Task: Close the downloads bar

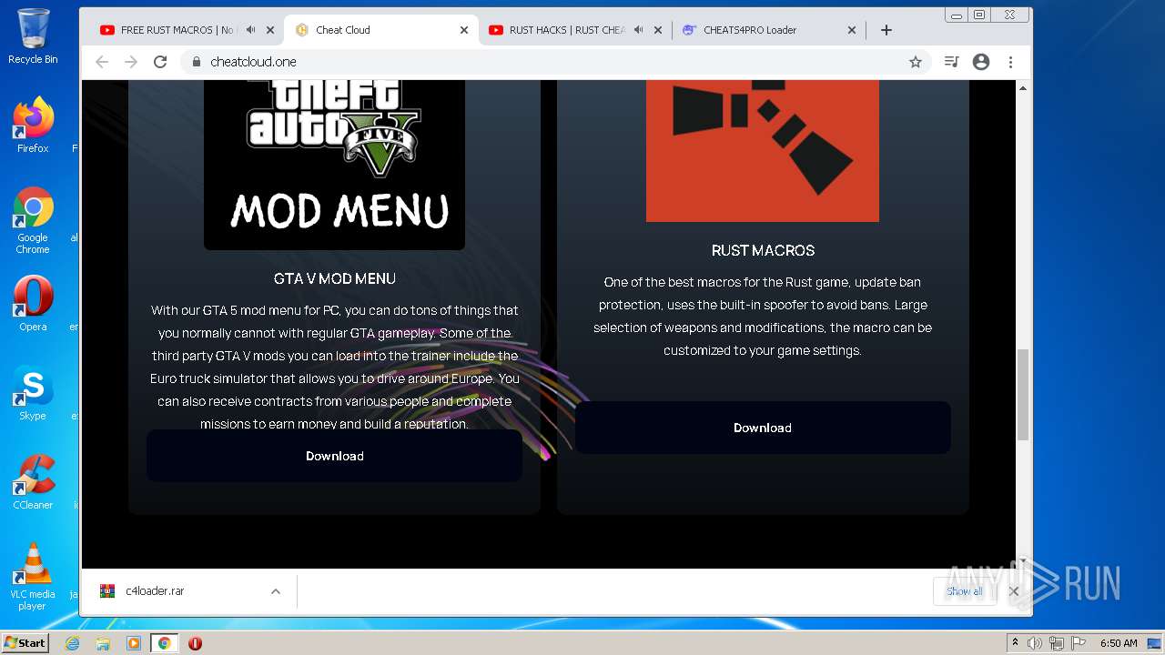Action: (x=1014, y=591)
